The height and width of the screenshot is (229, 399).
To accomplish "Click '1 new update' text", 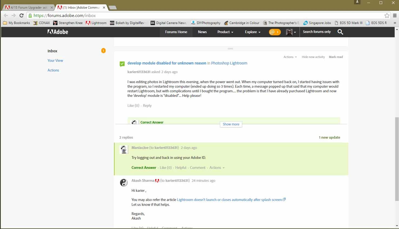I will tap(329, 137).
